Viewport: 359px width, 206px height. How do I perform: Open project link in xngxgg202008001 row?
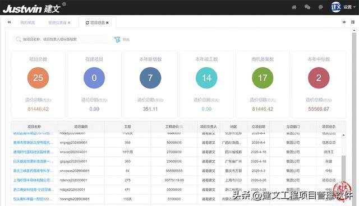coord(33,143)
